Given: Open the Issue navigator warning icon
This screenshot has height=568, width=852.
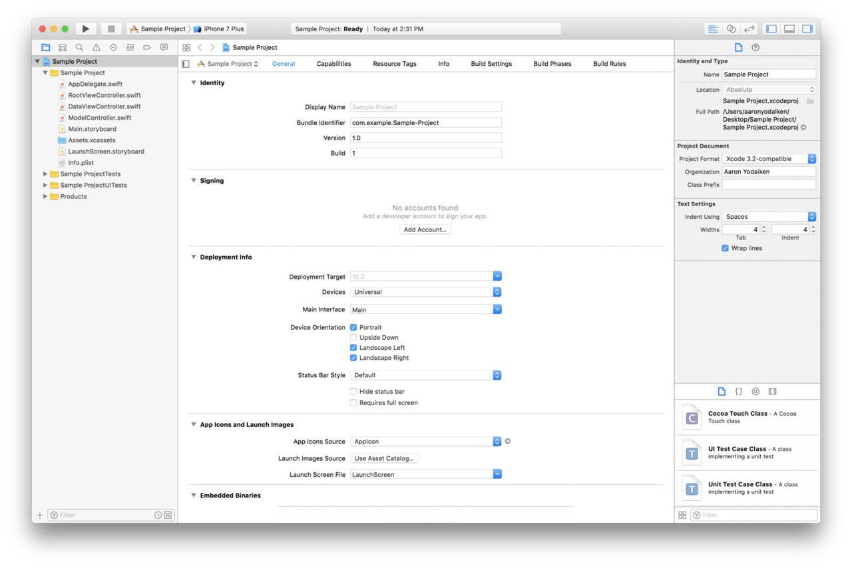Looking at the screenshot, I should coord(97,48).
